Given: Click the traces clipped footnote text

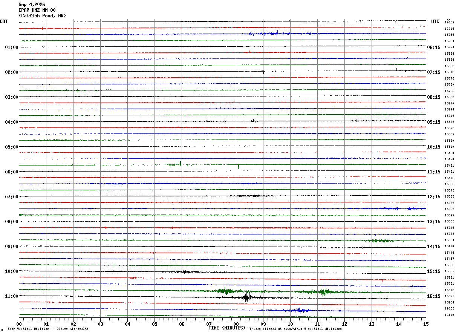Looking at the screenshot, I should pyautogui.click(x=295, y=329).
